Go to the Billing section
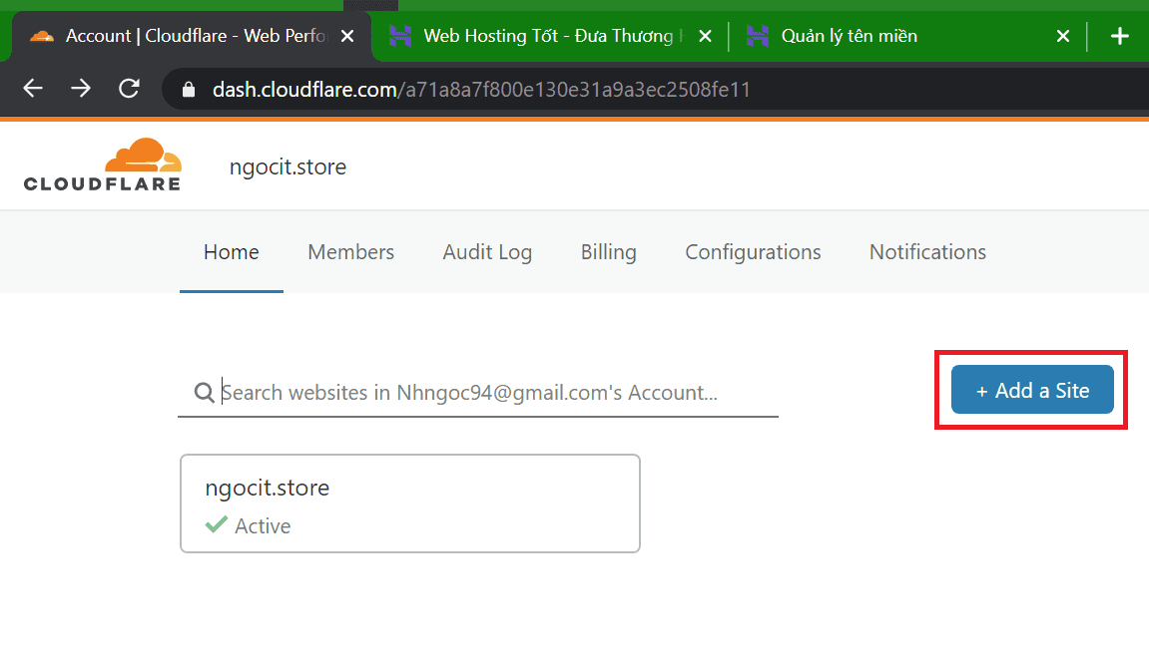The width and height of the screenshot is (1149, 663). [x=608, y=252]
